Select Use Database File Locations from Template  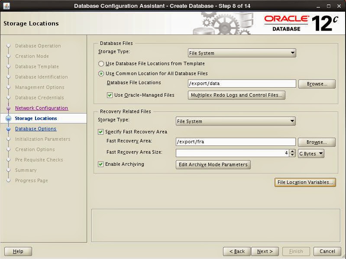101,64
